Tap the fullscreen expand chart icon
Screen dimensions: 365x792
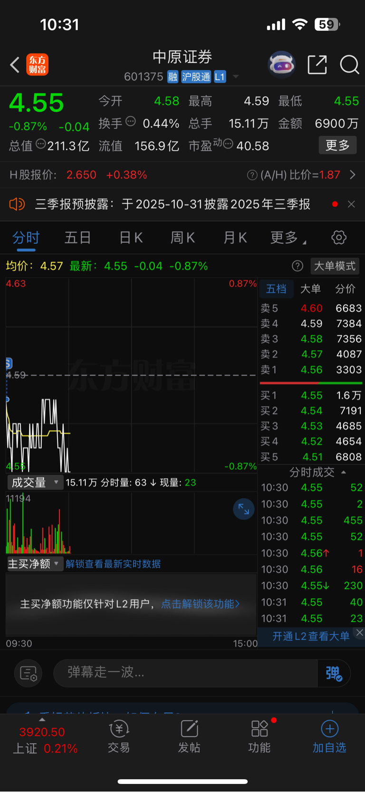pyautogui.click(x=244, y=509)
